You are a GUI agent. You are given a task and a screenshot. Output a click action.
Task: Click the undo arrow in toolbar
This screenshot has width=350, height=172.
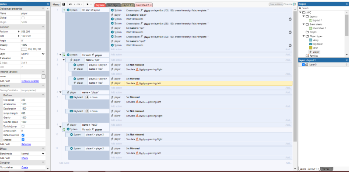pyautogui.click(x=71, y=4)
